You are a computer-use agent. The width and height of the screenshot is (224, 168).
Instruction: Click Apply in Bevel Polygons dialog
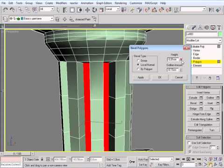point(141,77)
